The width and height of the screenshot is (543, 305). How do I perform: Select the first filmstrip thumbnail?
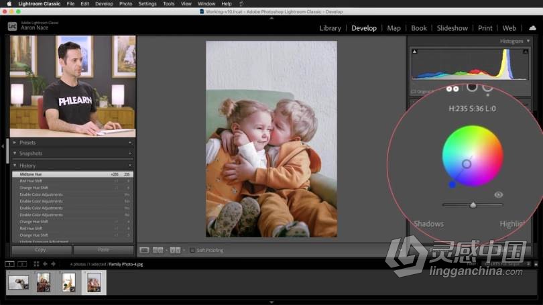click(19, 282)
